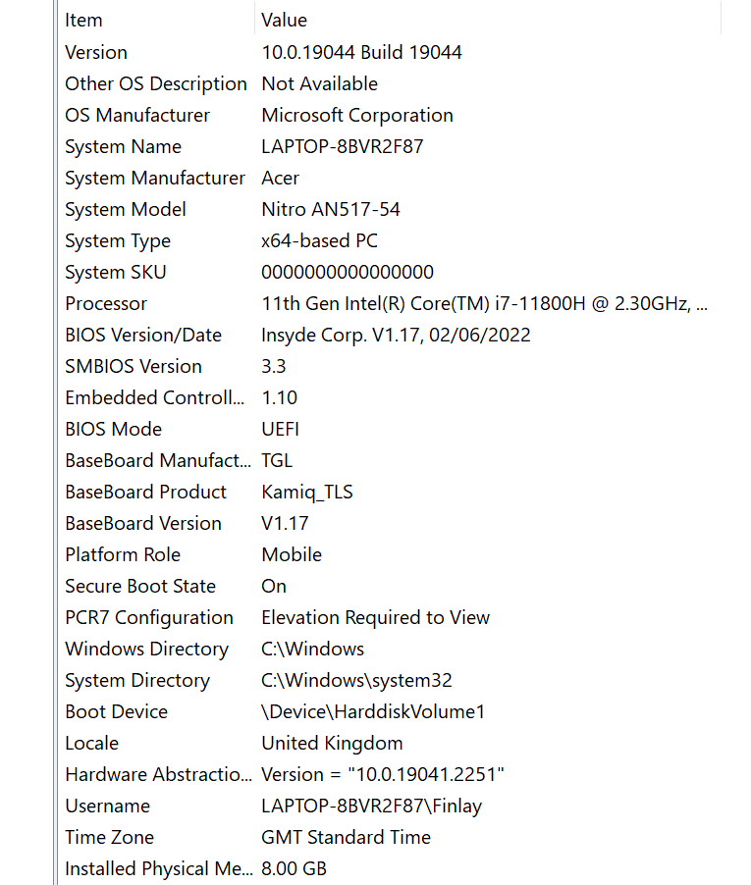Image resolution: width=751 pixels, height=885 pixels.
Task: Select the Locale United Kingdom row
Action: 390,744
